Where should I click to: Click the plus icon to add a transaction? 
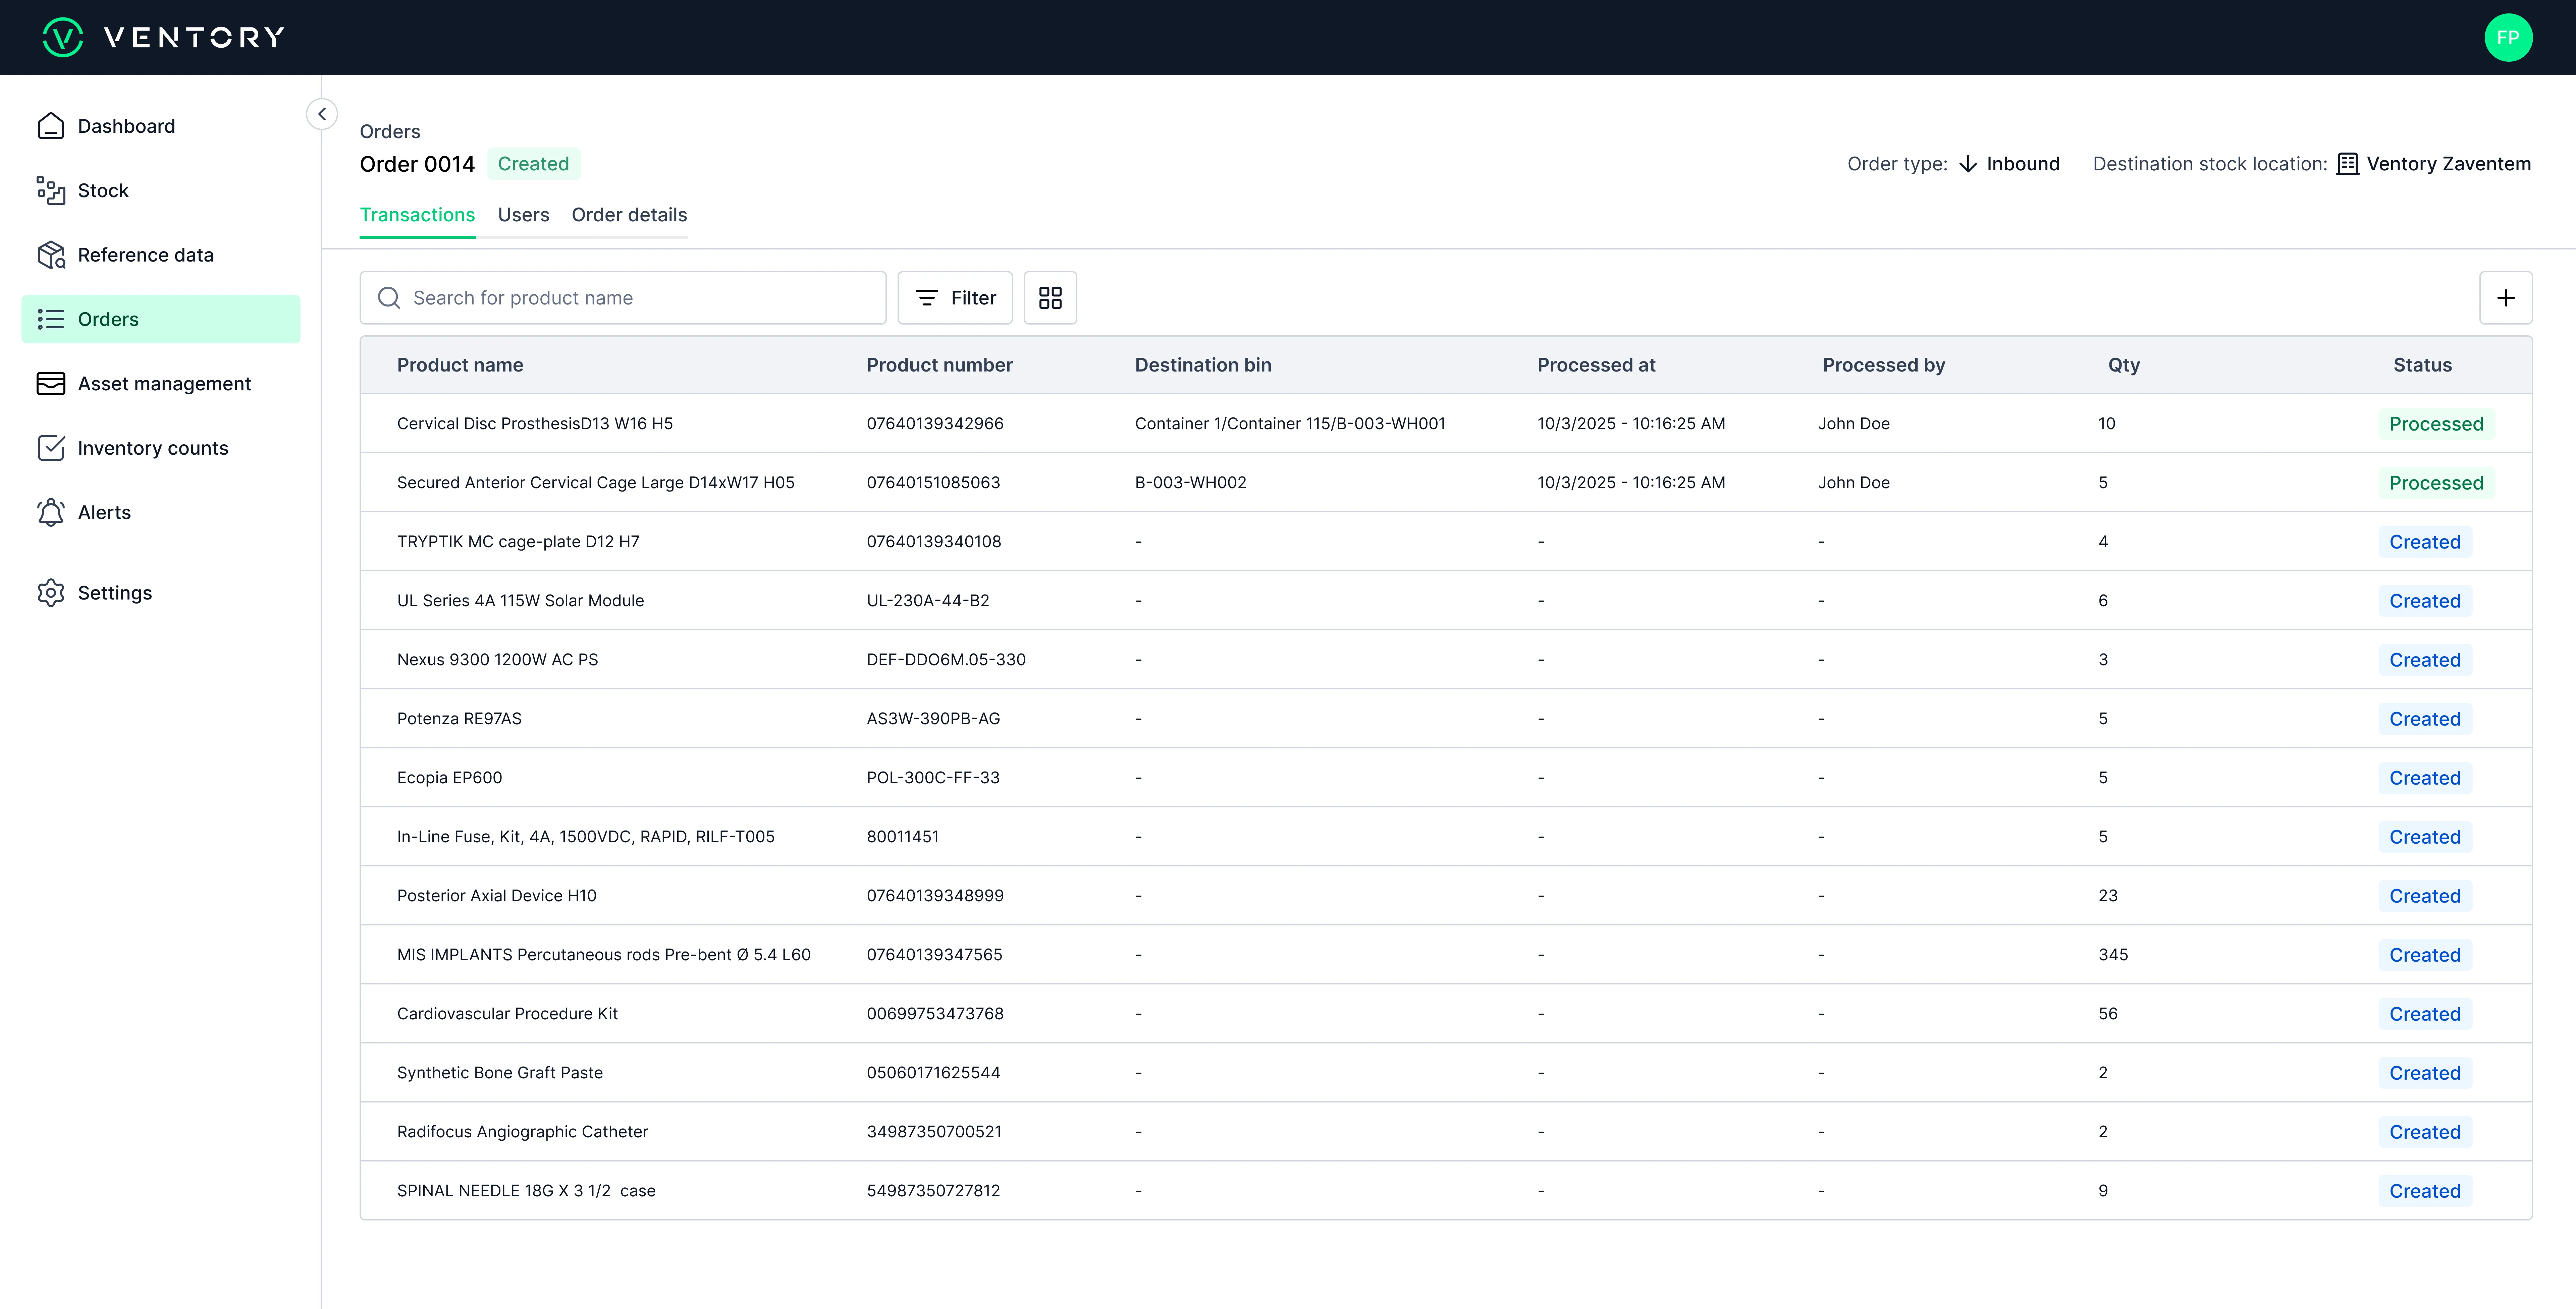click(2505, 298)
